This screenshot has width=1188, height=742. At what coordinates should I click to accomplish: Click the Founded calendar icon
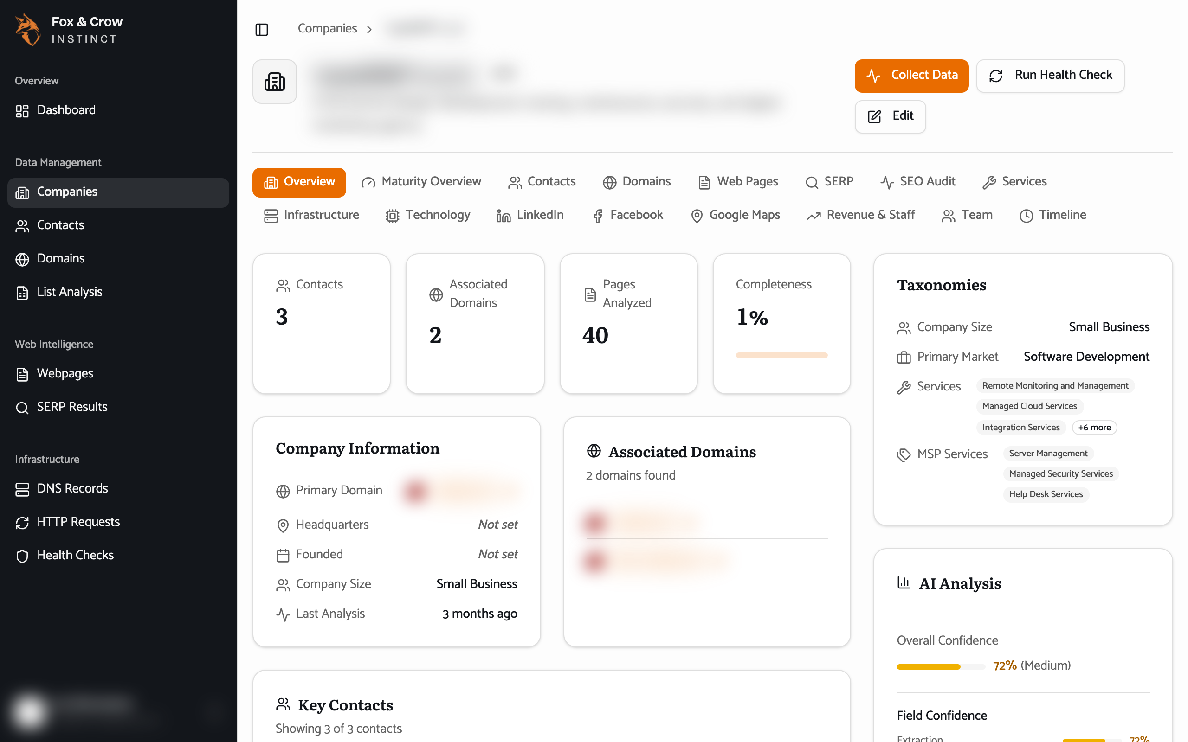click(x=283, y=556)
